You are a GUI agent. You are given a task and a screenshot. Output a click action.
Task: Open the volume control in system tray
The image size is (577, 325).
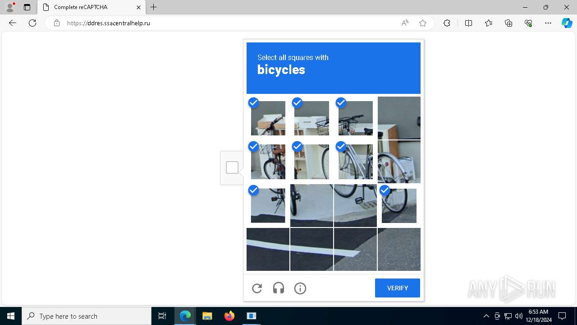(x=518, y=316)
